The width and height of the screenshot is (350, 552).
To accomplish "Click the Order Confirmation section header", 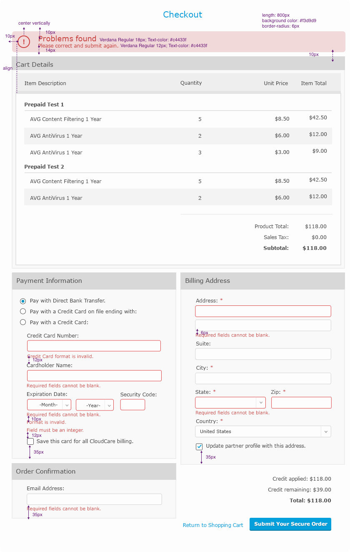I will (94, 471).
